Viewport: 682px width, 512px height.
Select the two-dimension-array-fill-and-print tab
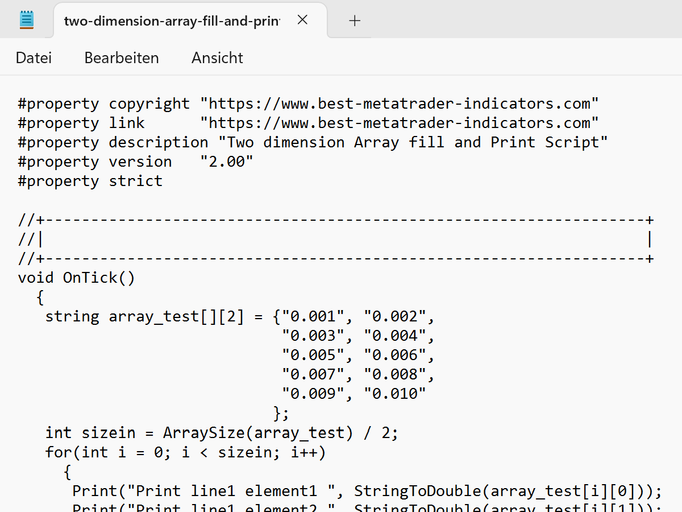tap(170, 20)
